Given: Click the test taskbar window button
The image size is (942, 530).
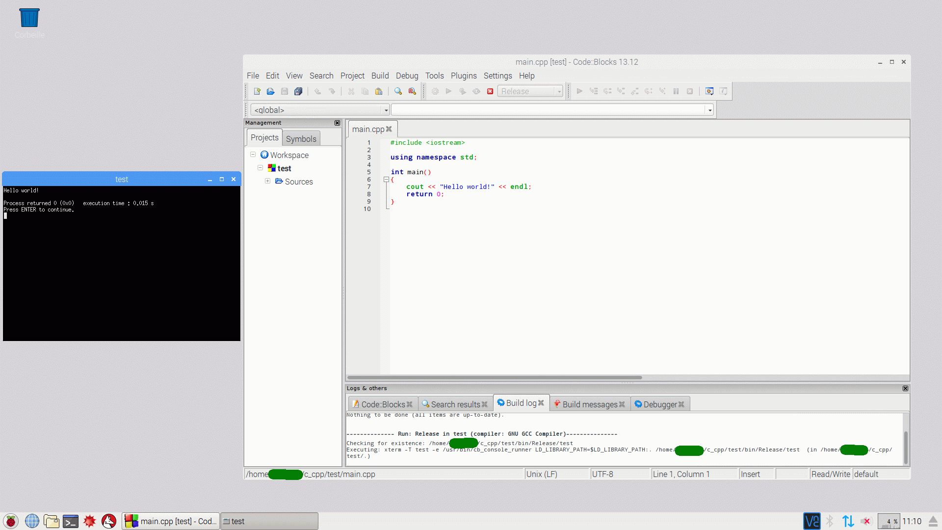Looking at the screenshot, I should click(269, 521).
